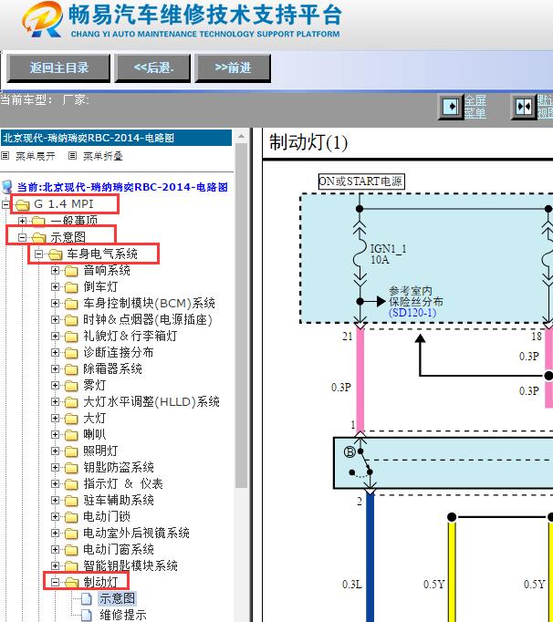Collapse the 车身电气系统 node
The image size is (553, 622).
[x=38, y=254]
